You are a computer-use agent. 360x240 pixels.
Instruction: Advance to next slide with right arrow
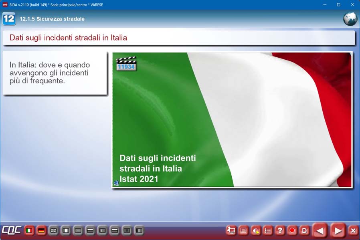(x=338, y=230)
